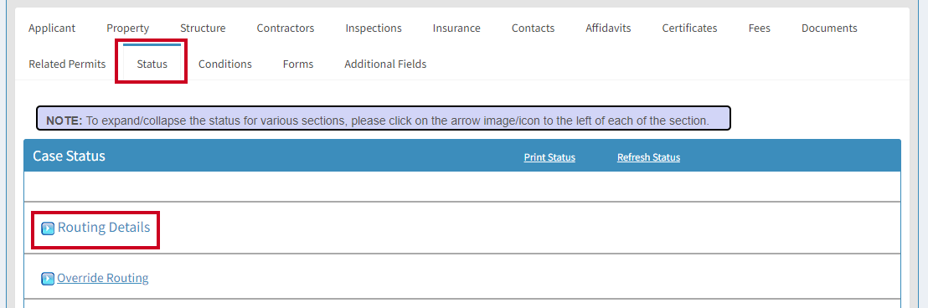The height and width of the screenshot is (308, 928).
Task: Open the Documents tab
Action: pyautogui.click(x=829, y=28)
